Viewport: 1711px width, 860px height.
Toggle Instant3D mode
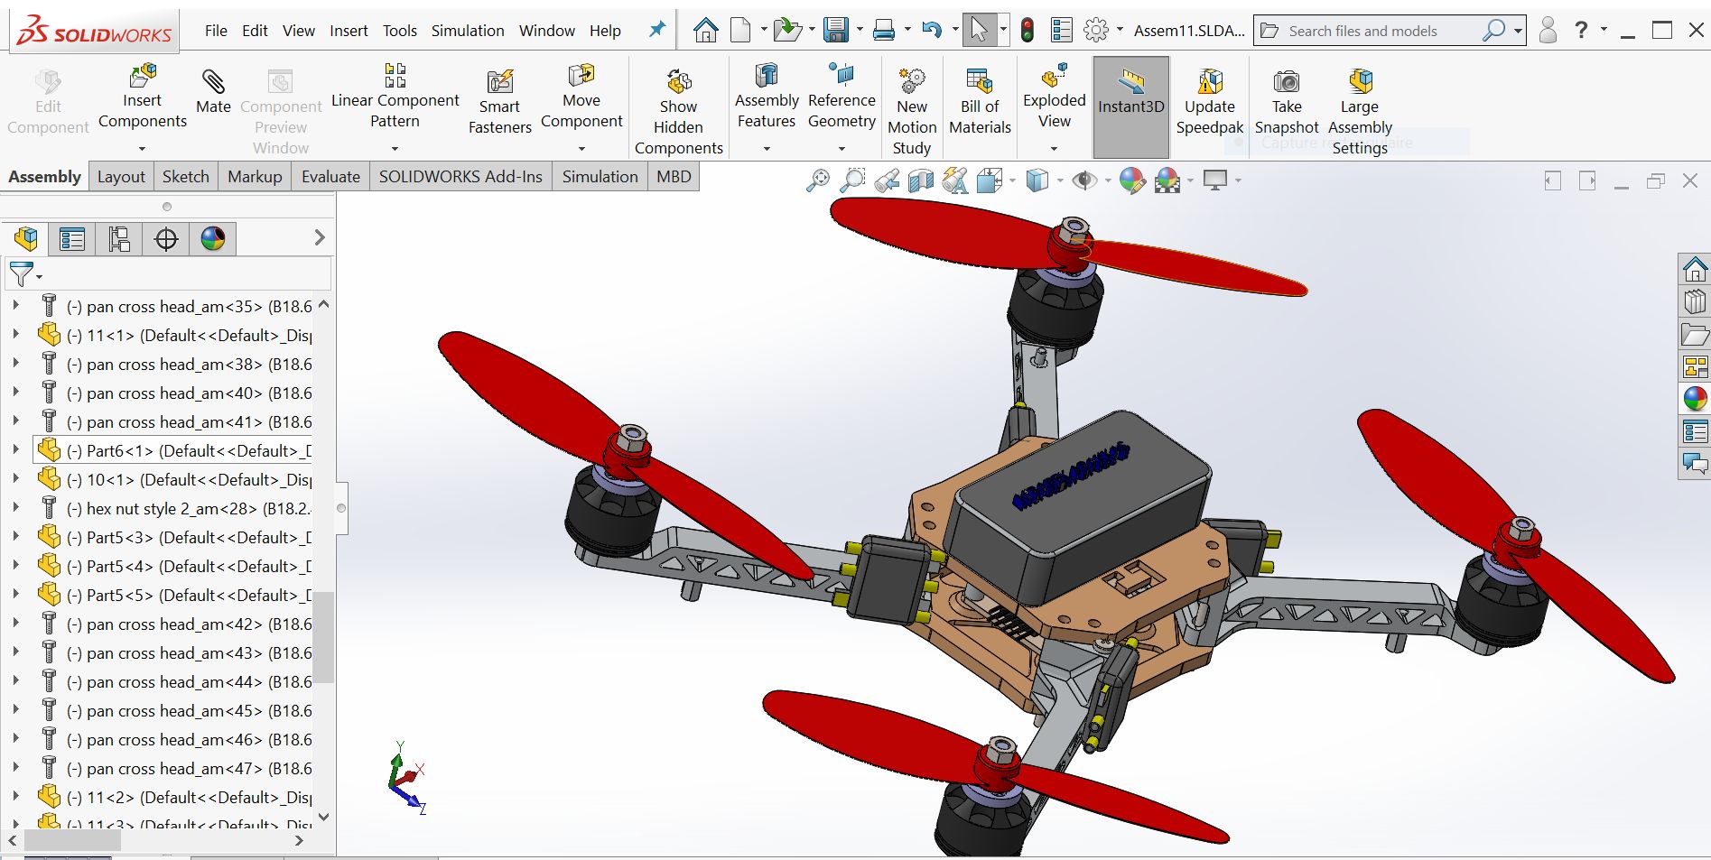pos(1130,106)
